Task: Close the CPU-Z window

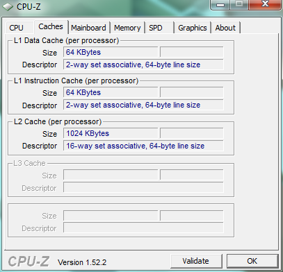Action: click(x=265, y=5)
